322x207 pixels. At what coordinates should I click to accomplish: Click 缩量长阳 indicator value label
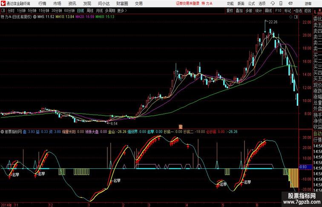click(73, 132)
